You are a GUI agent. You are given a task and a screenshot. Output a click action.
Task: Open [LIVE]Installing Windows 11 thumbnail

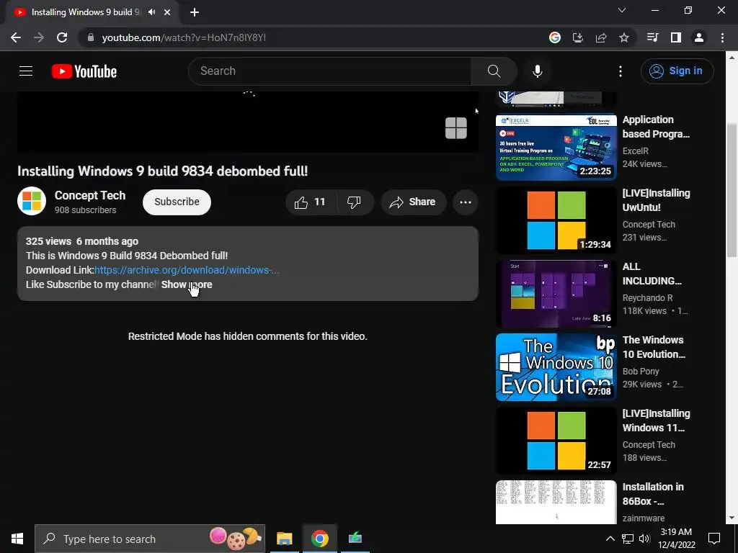[556, 440]
